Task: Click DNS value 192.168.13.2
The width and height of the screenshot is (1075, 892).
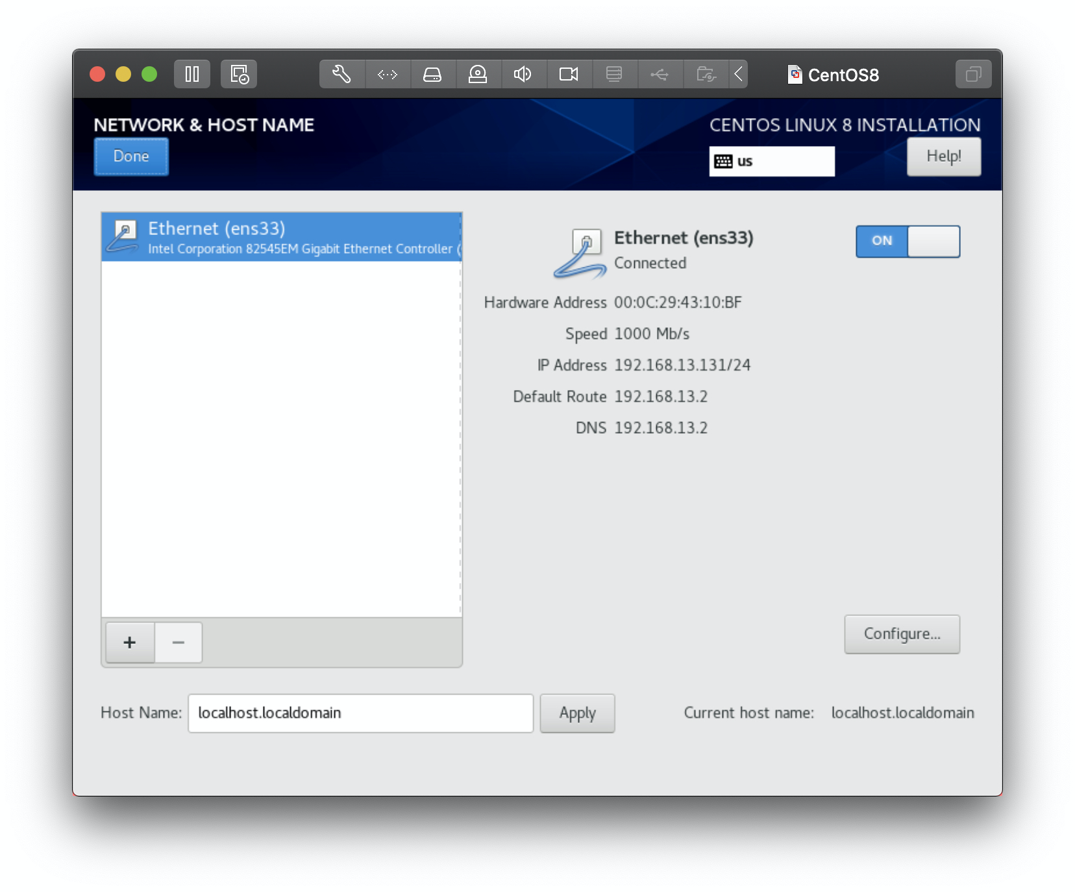Action: [661, 428]
